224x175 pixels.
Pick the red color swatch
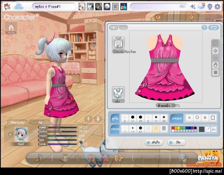point(173,128)
